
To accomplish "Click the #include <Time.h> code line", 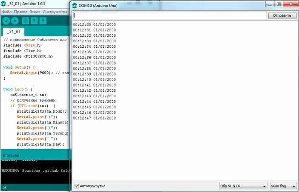I will pos(23,51).
